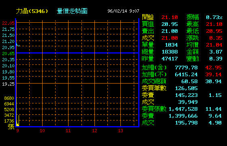The height and width of the screenshot is (146, 227).
Task: Click the 最高 high price label
Action: tap(193, 24)
